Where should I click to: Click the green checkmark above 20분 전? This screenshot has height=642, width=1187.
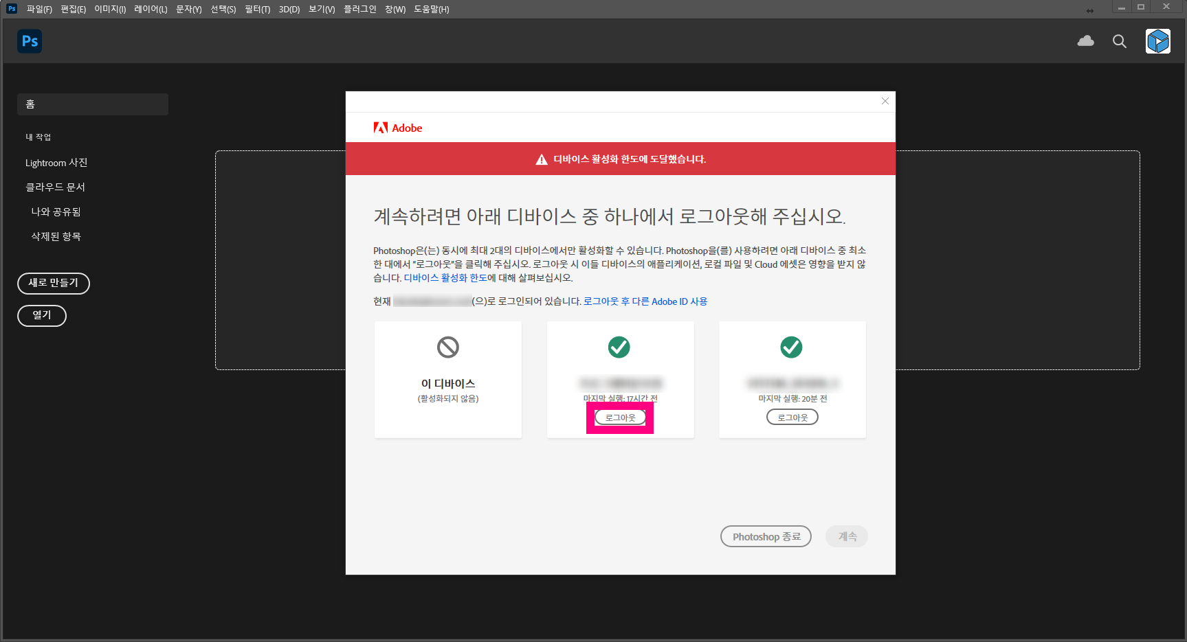[x=791, y=347]
